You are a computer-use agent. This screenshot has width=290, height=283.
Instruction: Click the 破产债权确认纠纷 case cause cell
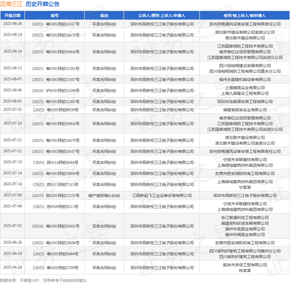tap(104, 196)
